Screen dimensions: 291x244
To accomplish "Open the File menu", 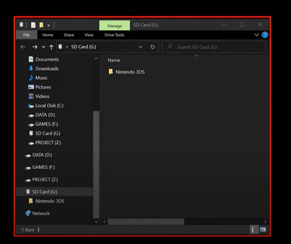I will point(26,35).
